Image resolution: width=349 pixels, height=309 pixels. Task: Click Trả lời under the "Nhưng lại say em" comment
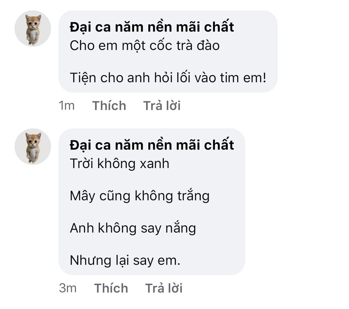coord(164,288)
